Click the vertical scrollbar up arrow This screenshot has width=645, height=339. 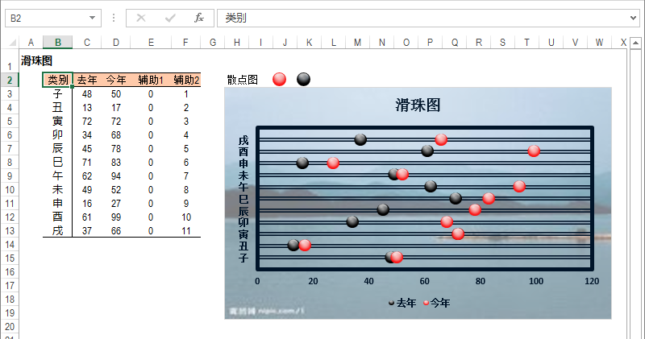pyautogui.click(x=635, y=43)
